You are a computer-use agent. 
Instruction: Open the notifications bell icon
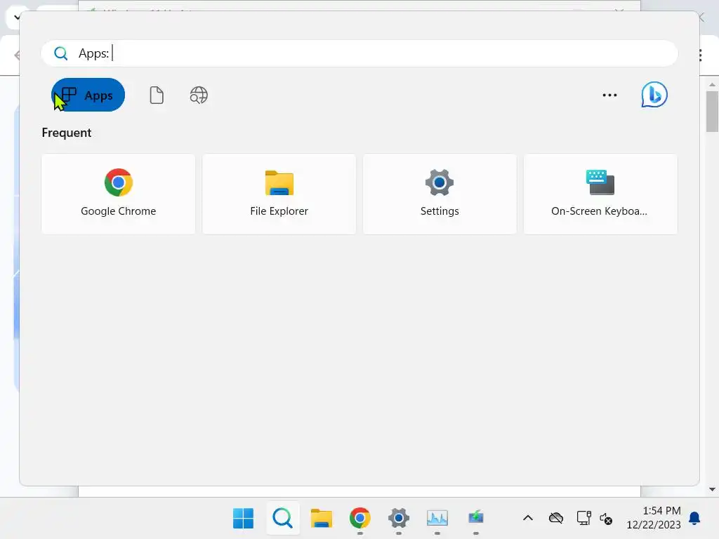pos(694,519)
